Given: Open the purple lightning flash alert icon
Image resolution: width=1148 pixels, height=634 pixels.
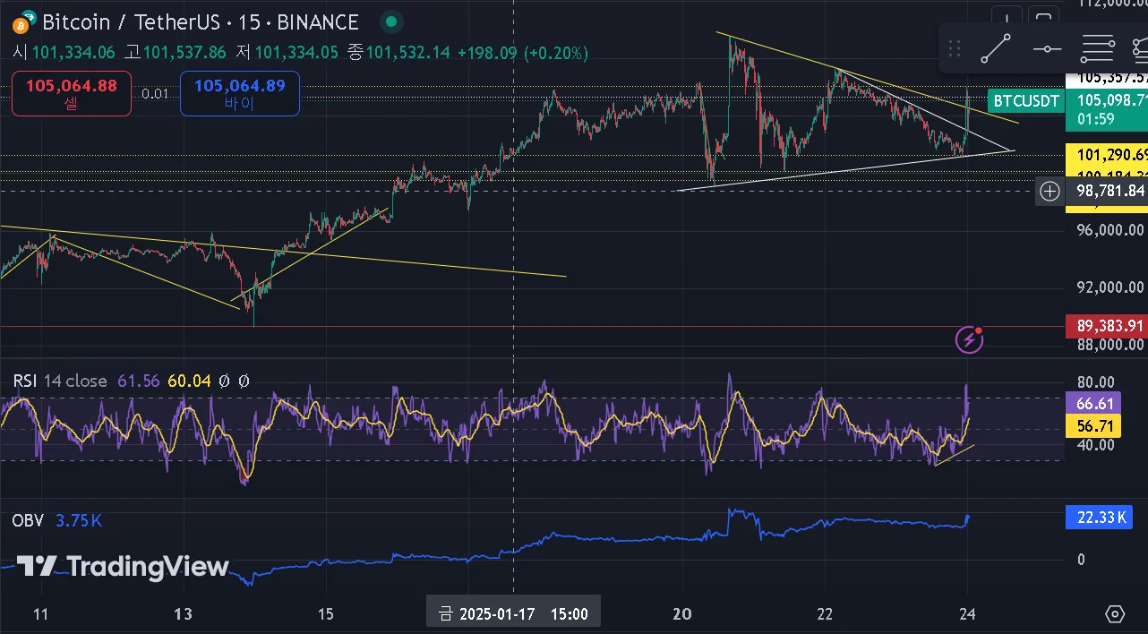Looking at the screenshot, I should click(969, 338).
